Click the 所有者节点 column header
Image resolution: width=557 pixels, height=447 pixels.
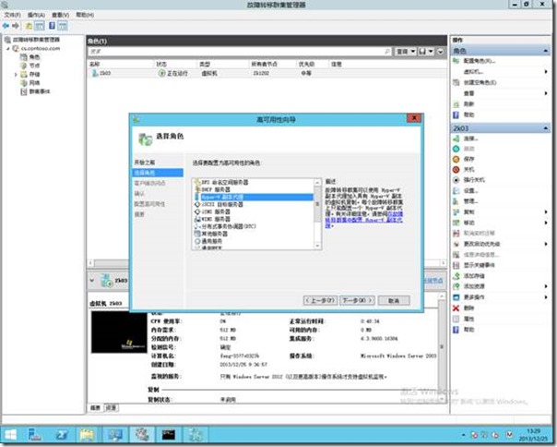[264, 64]
